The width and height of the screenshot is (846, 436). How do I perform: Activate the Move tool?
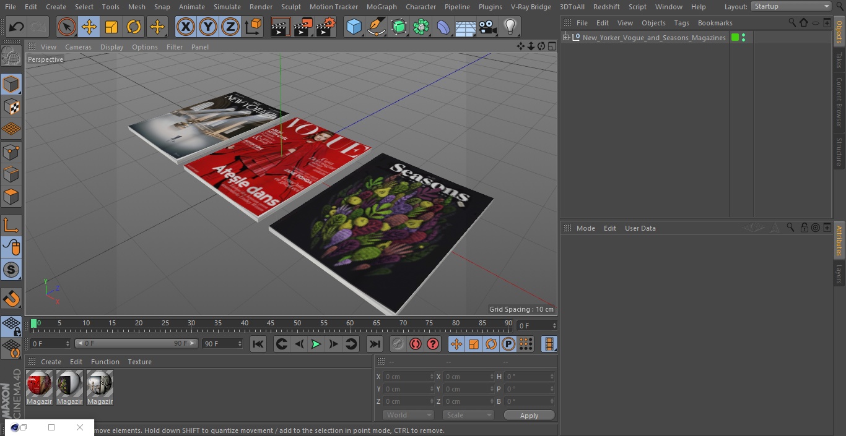click(x=89, y=27)
